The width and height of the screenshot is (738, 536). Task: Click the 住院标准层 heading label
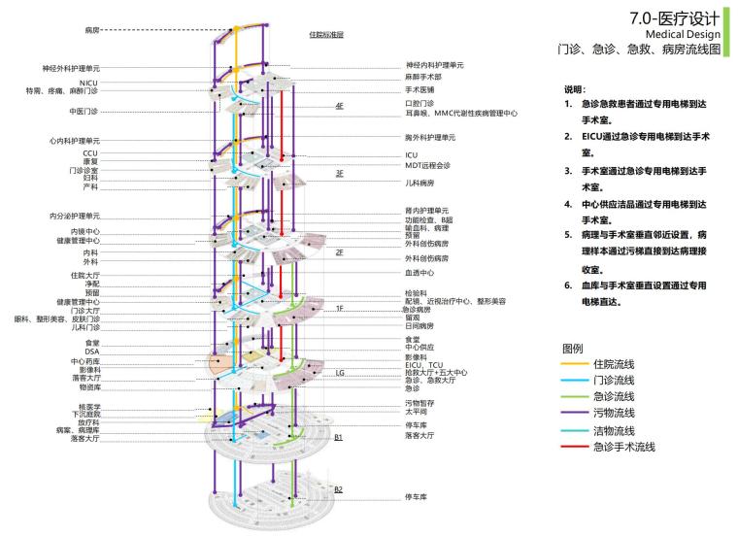[326, 34]
